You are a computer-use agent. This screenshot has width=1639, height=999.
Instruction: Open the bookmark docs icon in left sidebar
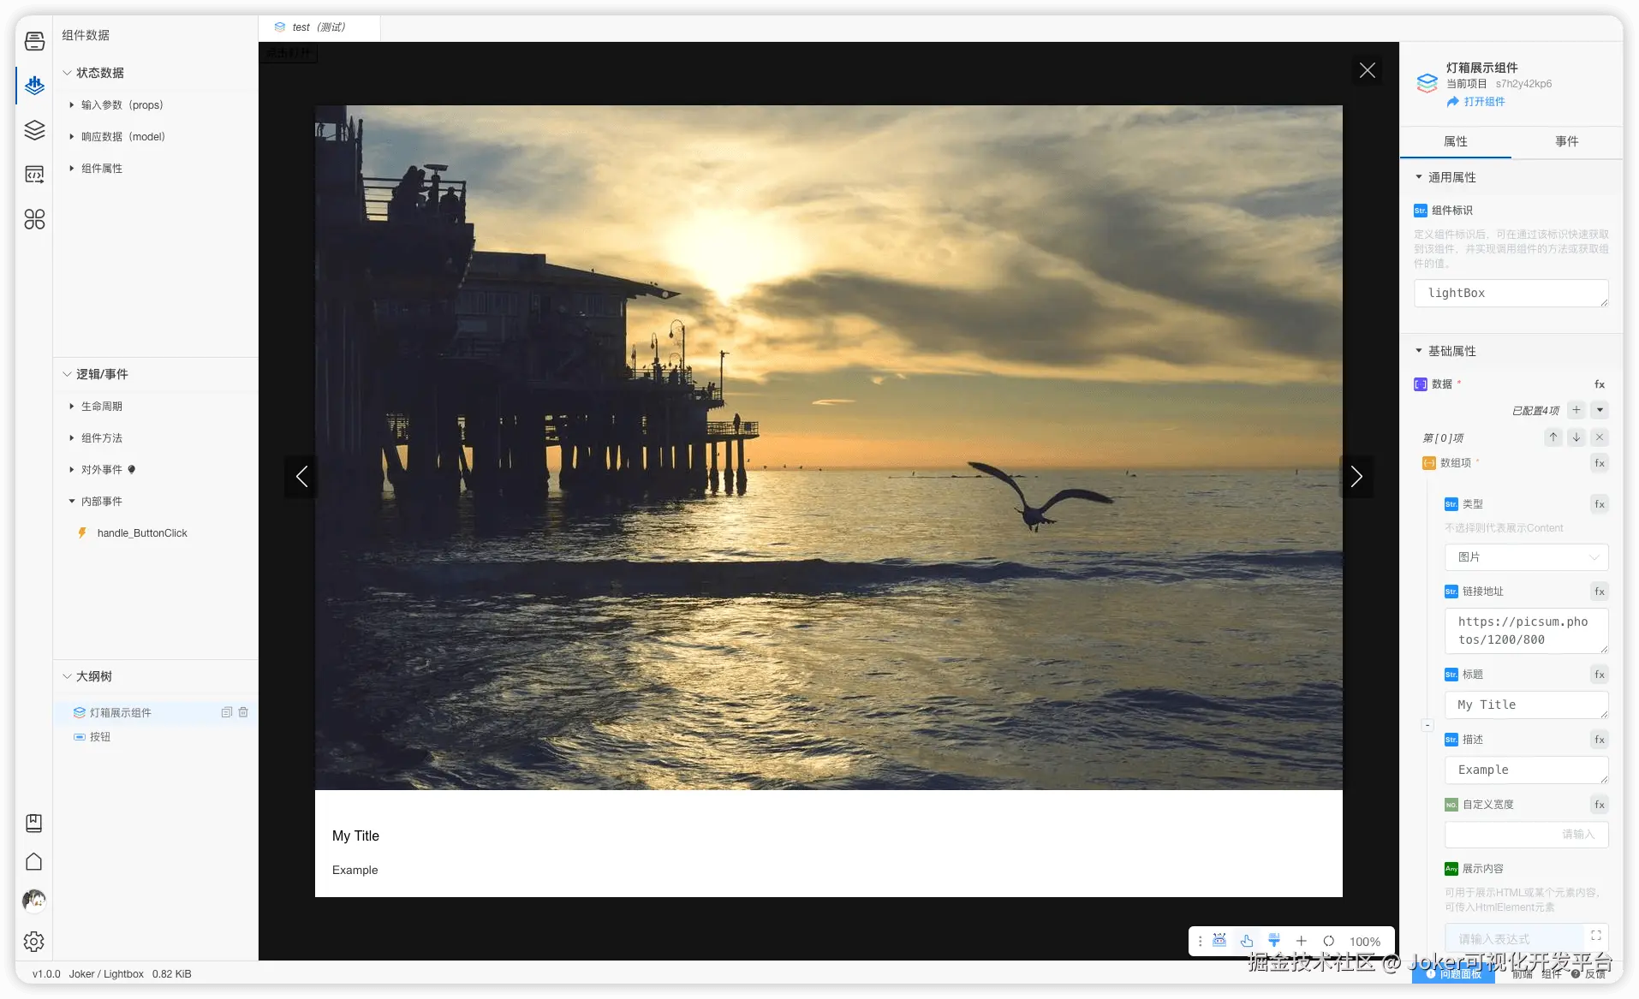[x=34, y=823]
